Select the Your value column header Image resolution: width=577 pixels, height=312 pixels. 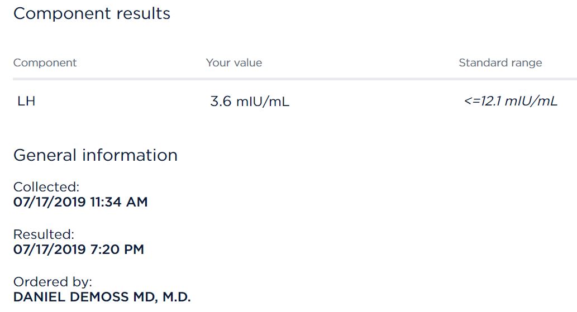pyautogui.click(x=233, y=63)
